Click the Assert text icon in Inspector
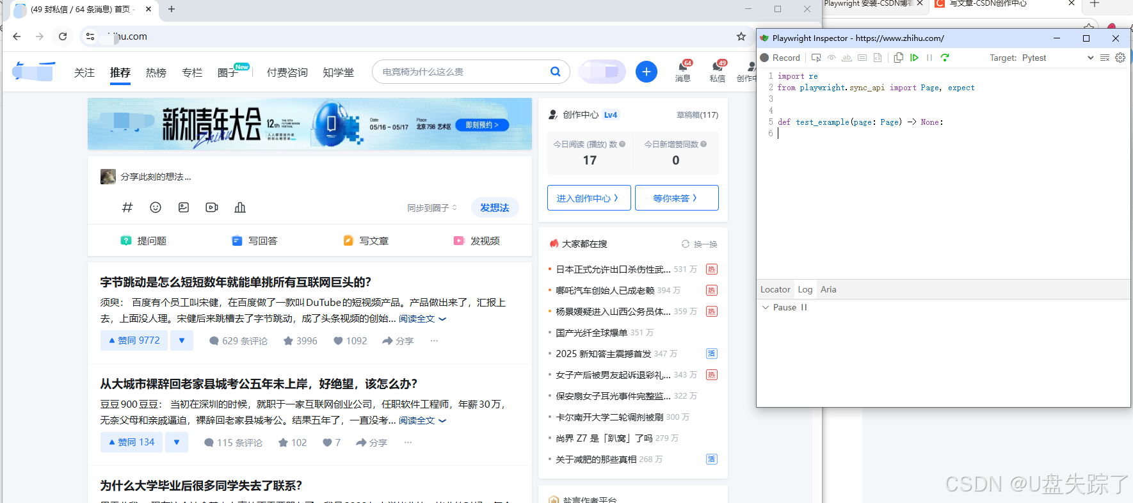Viewport: 1133px width, 503px height. [847, 58]
